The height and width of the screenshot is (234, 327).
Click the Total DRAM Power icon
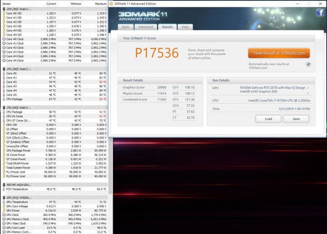(4, 163)
